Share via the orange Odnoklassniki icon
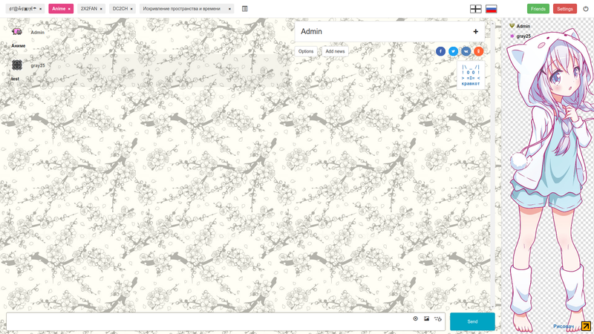 (479, 51)
